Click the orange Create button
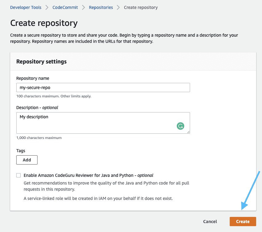262x232 pixels. (243, 222)
